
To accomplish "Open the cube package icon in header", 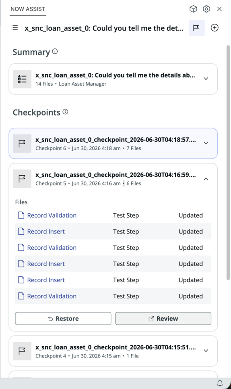I will pos(193,9).
